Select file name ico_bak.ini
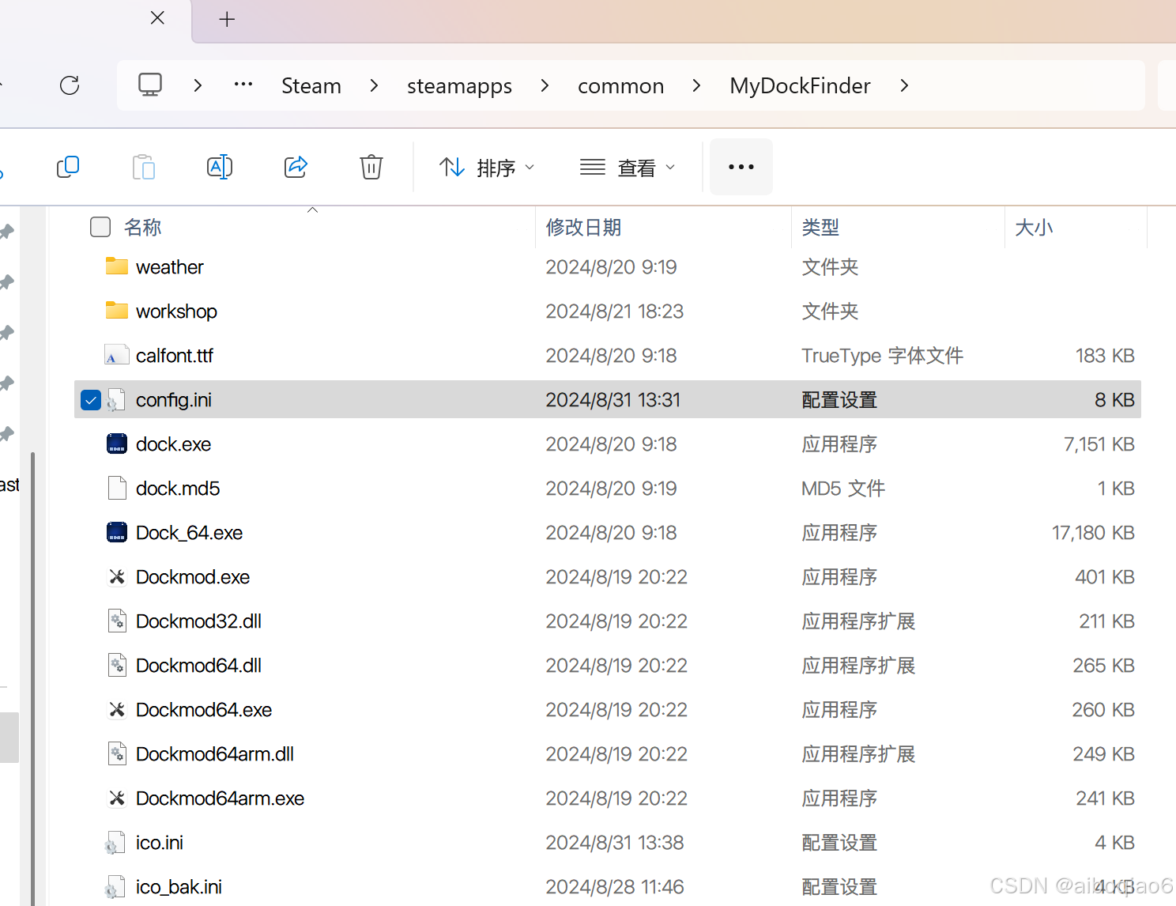Image resolution: width=1176 pixels, height=906 pixels. pos(179,887)
